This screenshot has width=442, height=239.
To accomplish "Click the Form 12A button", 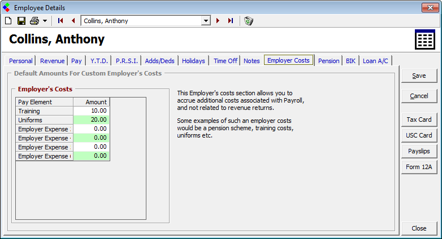I will [419, 167].
